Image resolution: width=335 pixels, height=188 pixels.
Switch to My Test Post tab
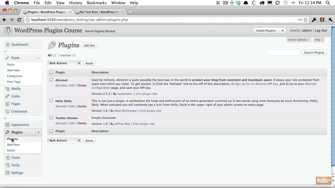coord(99,12)
